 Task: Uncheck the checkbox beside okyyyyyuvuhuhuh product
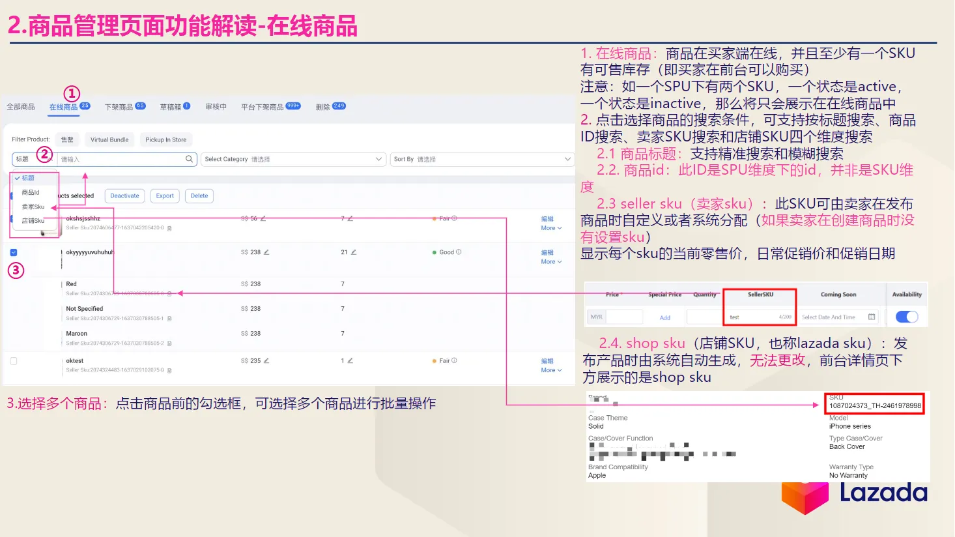(14, 252)
